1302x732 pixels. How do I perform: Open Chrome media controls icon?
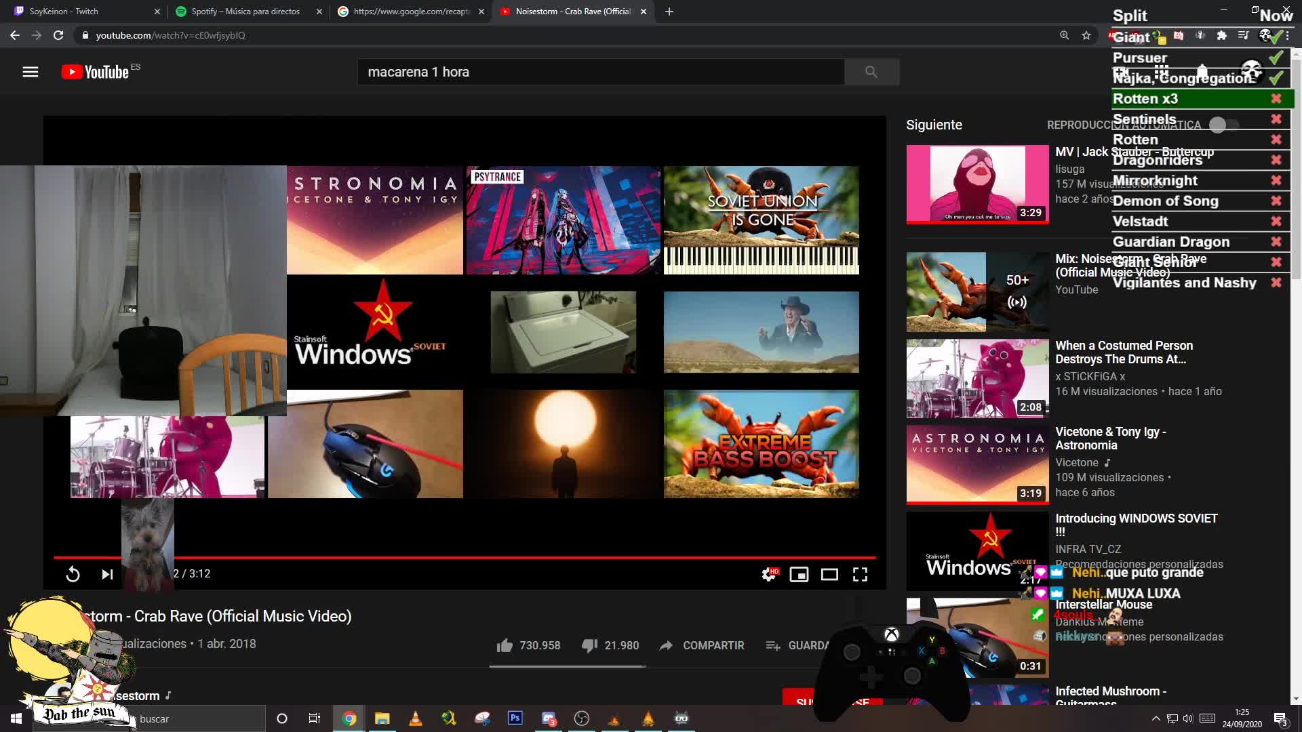[x=1243, y=35]
